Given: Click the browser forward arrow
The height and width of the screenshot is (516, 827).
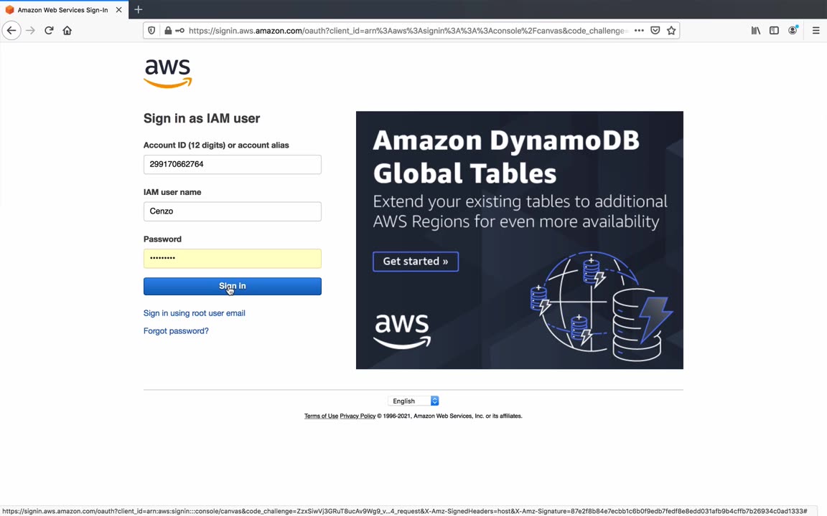Looking at the screenshot, I should click(31, 31).
